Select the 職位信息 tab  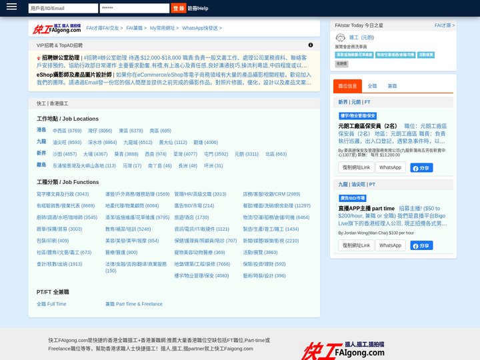click(347, 86)
